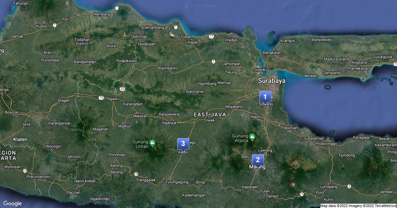
Task: Click the route 15 shield near Ngawi
Action: point(101,98)
